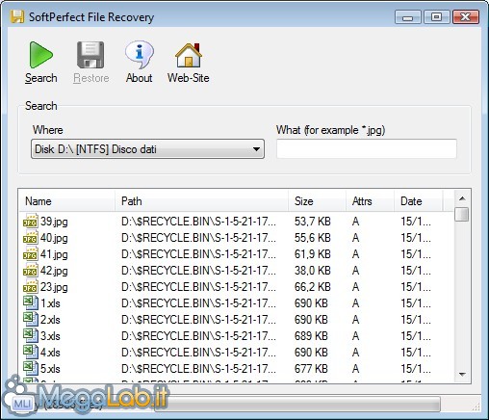489x420 pixels.
Task: Sort list by Date column header
Action: click(419, 201)
